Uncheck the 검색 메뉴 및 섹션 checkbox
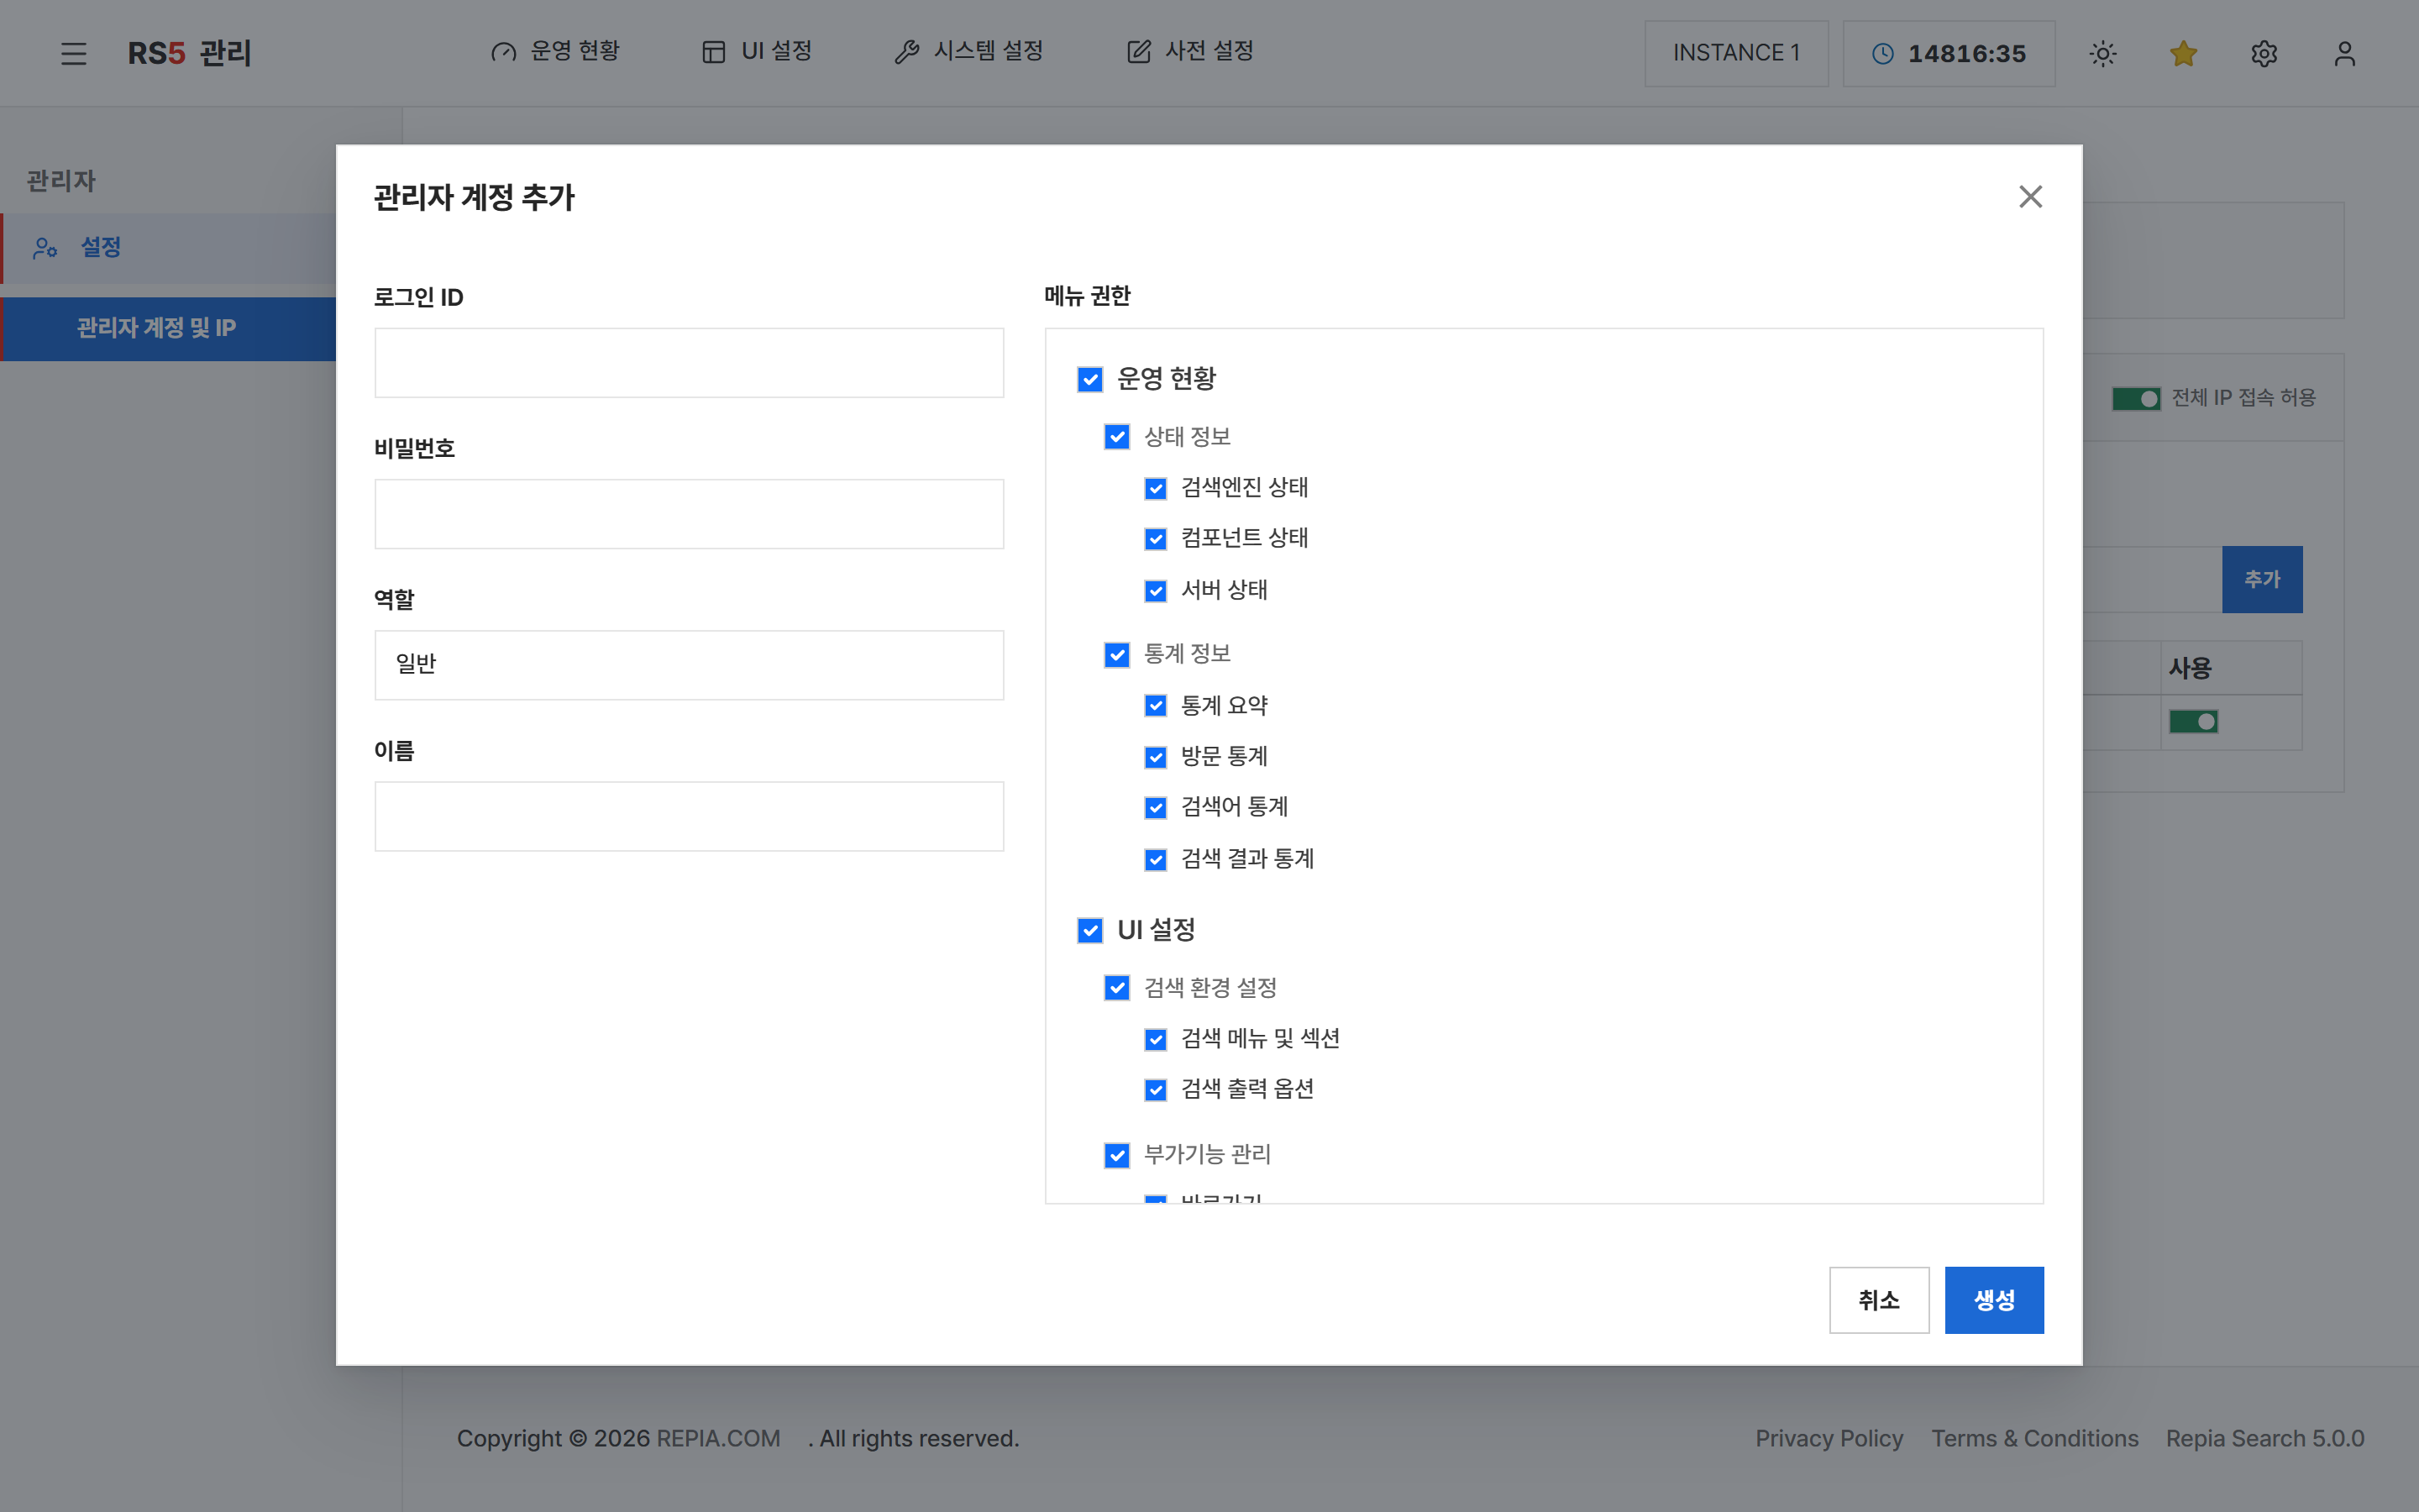The image size is (2419, 1512). [1156, 1039]
